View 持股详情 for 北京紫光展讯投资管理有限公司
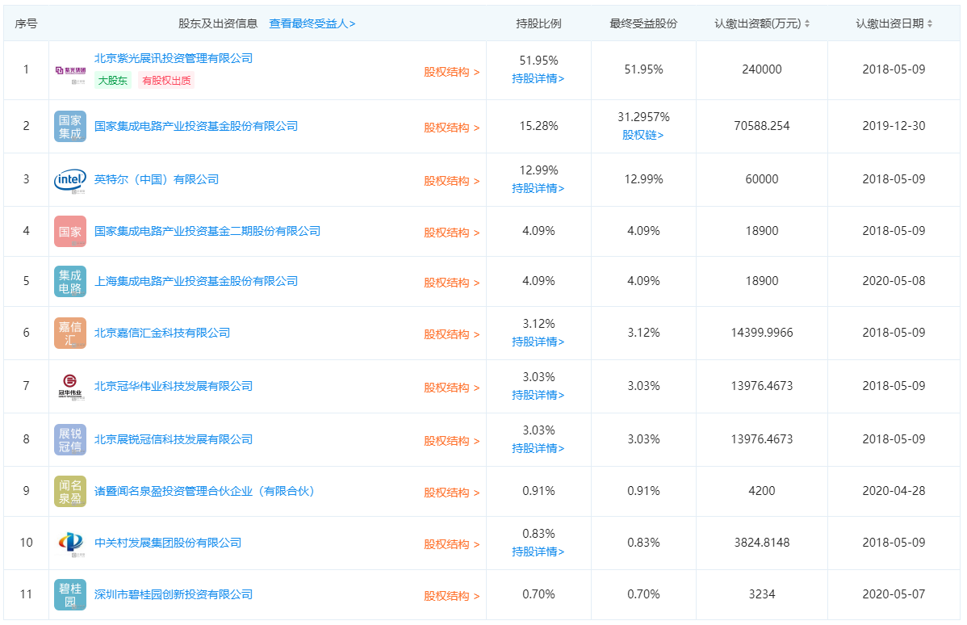967x625 pixels. coord(538,78)
